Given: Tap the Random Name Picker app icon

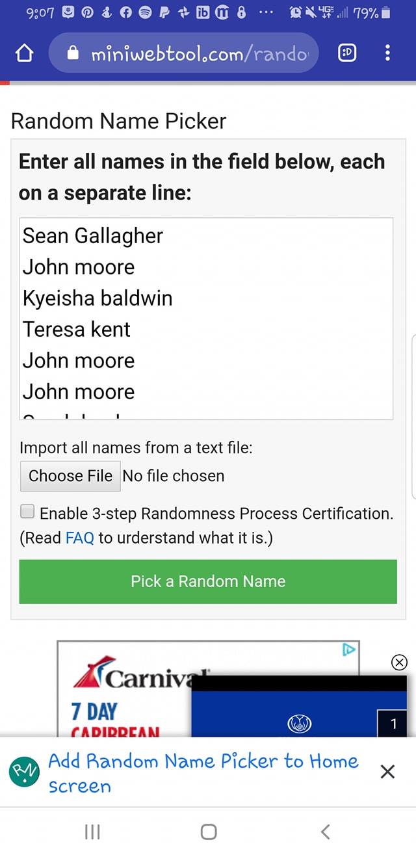Looking at the screenshot, I should click(x=24, y=772).
